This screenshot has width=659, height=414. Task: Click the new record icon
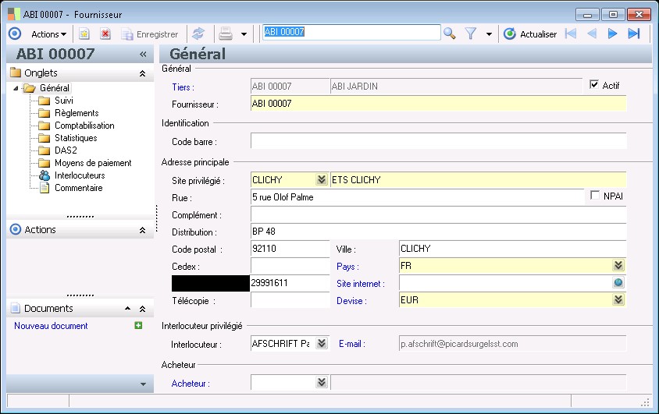point(84,34)
